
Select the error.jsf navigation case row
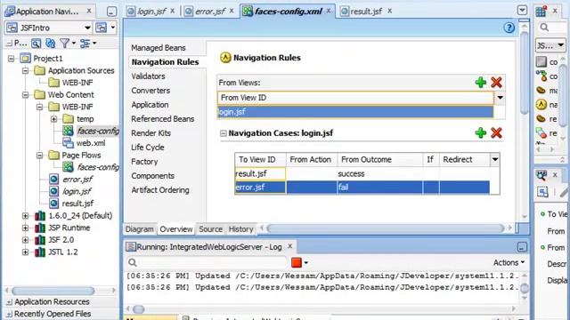(362, 188)
